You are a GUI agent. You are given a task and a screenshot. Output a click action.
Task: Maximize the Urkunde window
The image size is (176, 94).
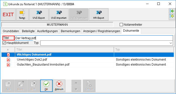159,4
